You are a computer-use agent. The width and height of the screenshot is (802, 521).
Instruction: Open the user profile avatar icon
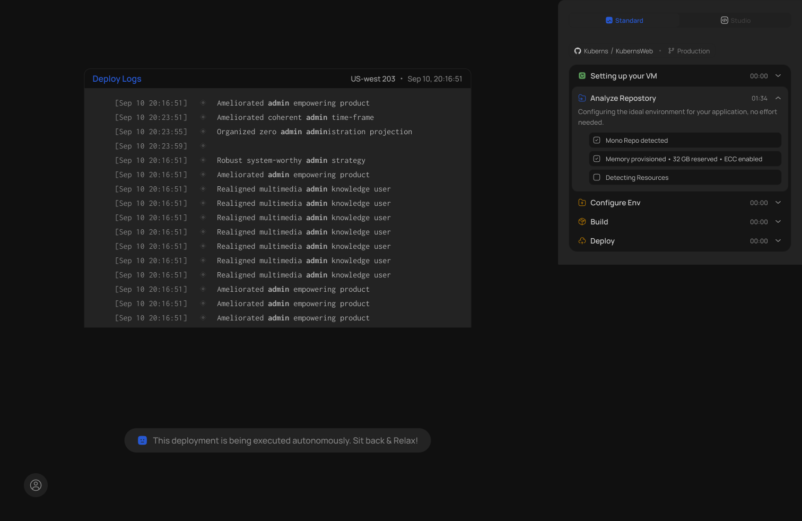(36, 485)
